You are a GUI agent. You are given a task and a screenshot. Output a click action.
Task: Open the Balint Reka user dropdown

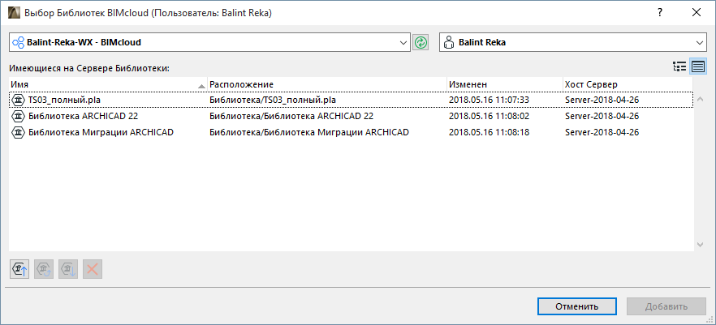tap(573, 43)
